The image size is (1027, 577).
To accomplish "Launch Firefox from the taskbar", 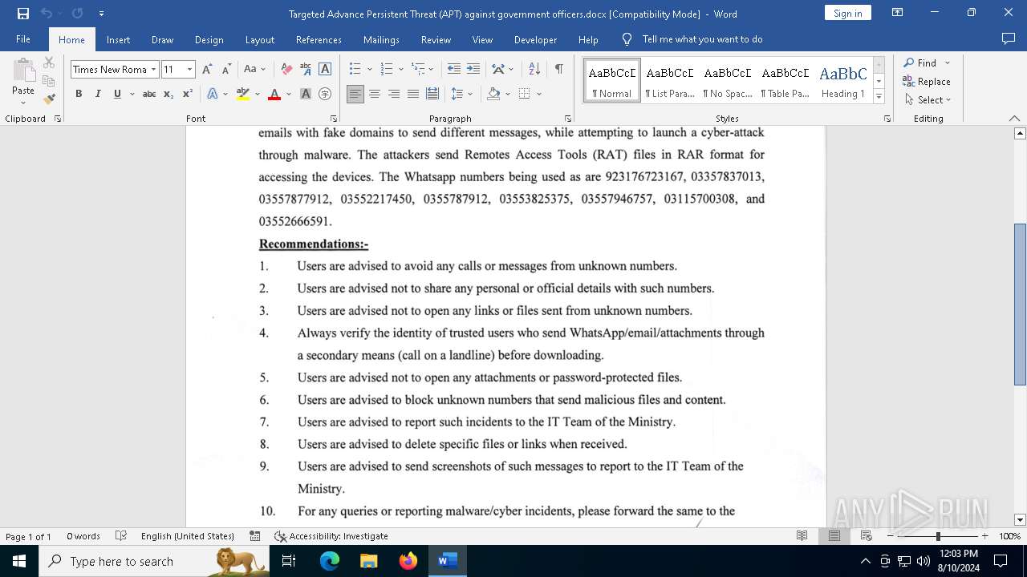I will [x=408, y=561].
